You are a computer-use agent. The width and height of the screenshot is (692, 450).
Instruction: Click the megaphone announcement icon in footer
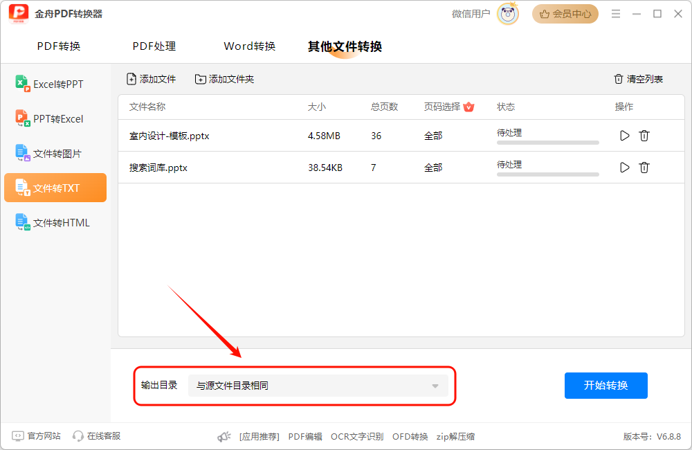[224, 437]
